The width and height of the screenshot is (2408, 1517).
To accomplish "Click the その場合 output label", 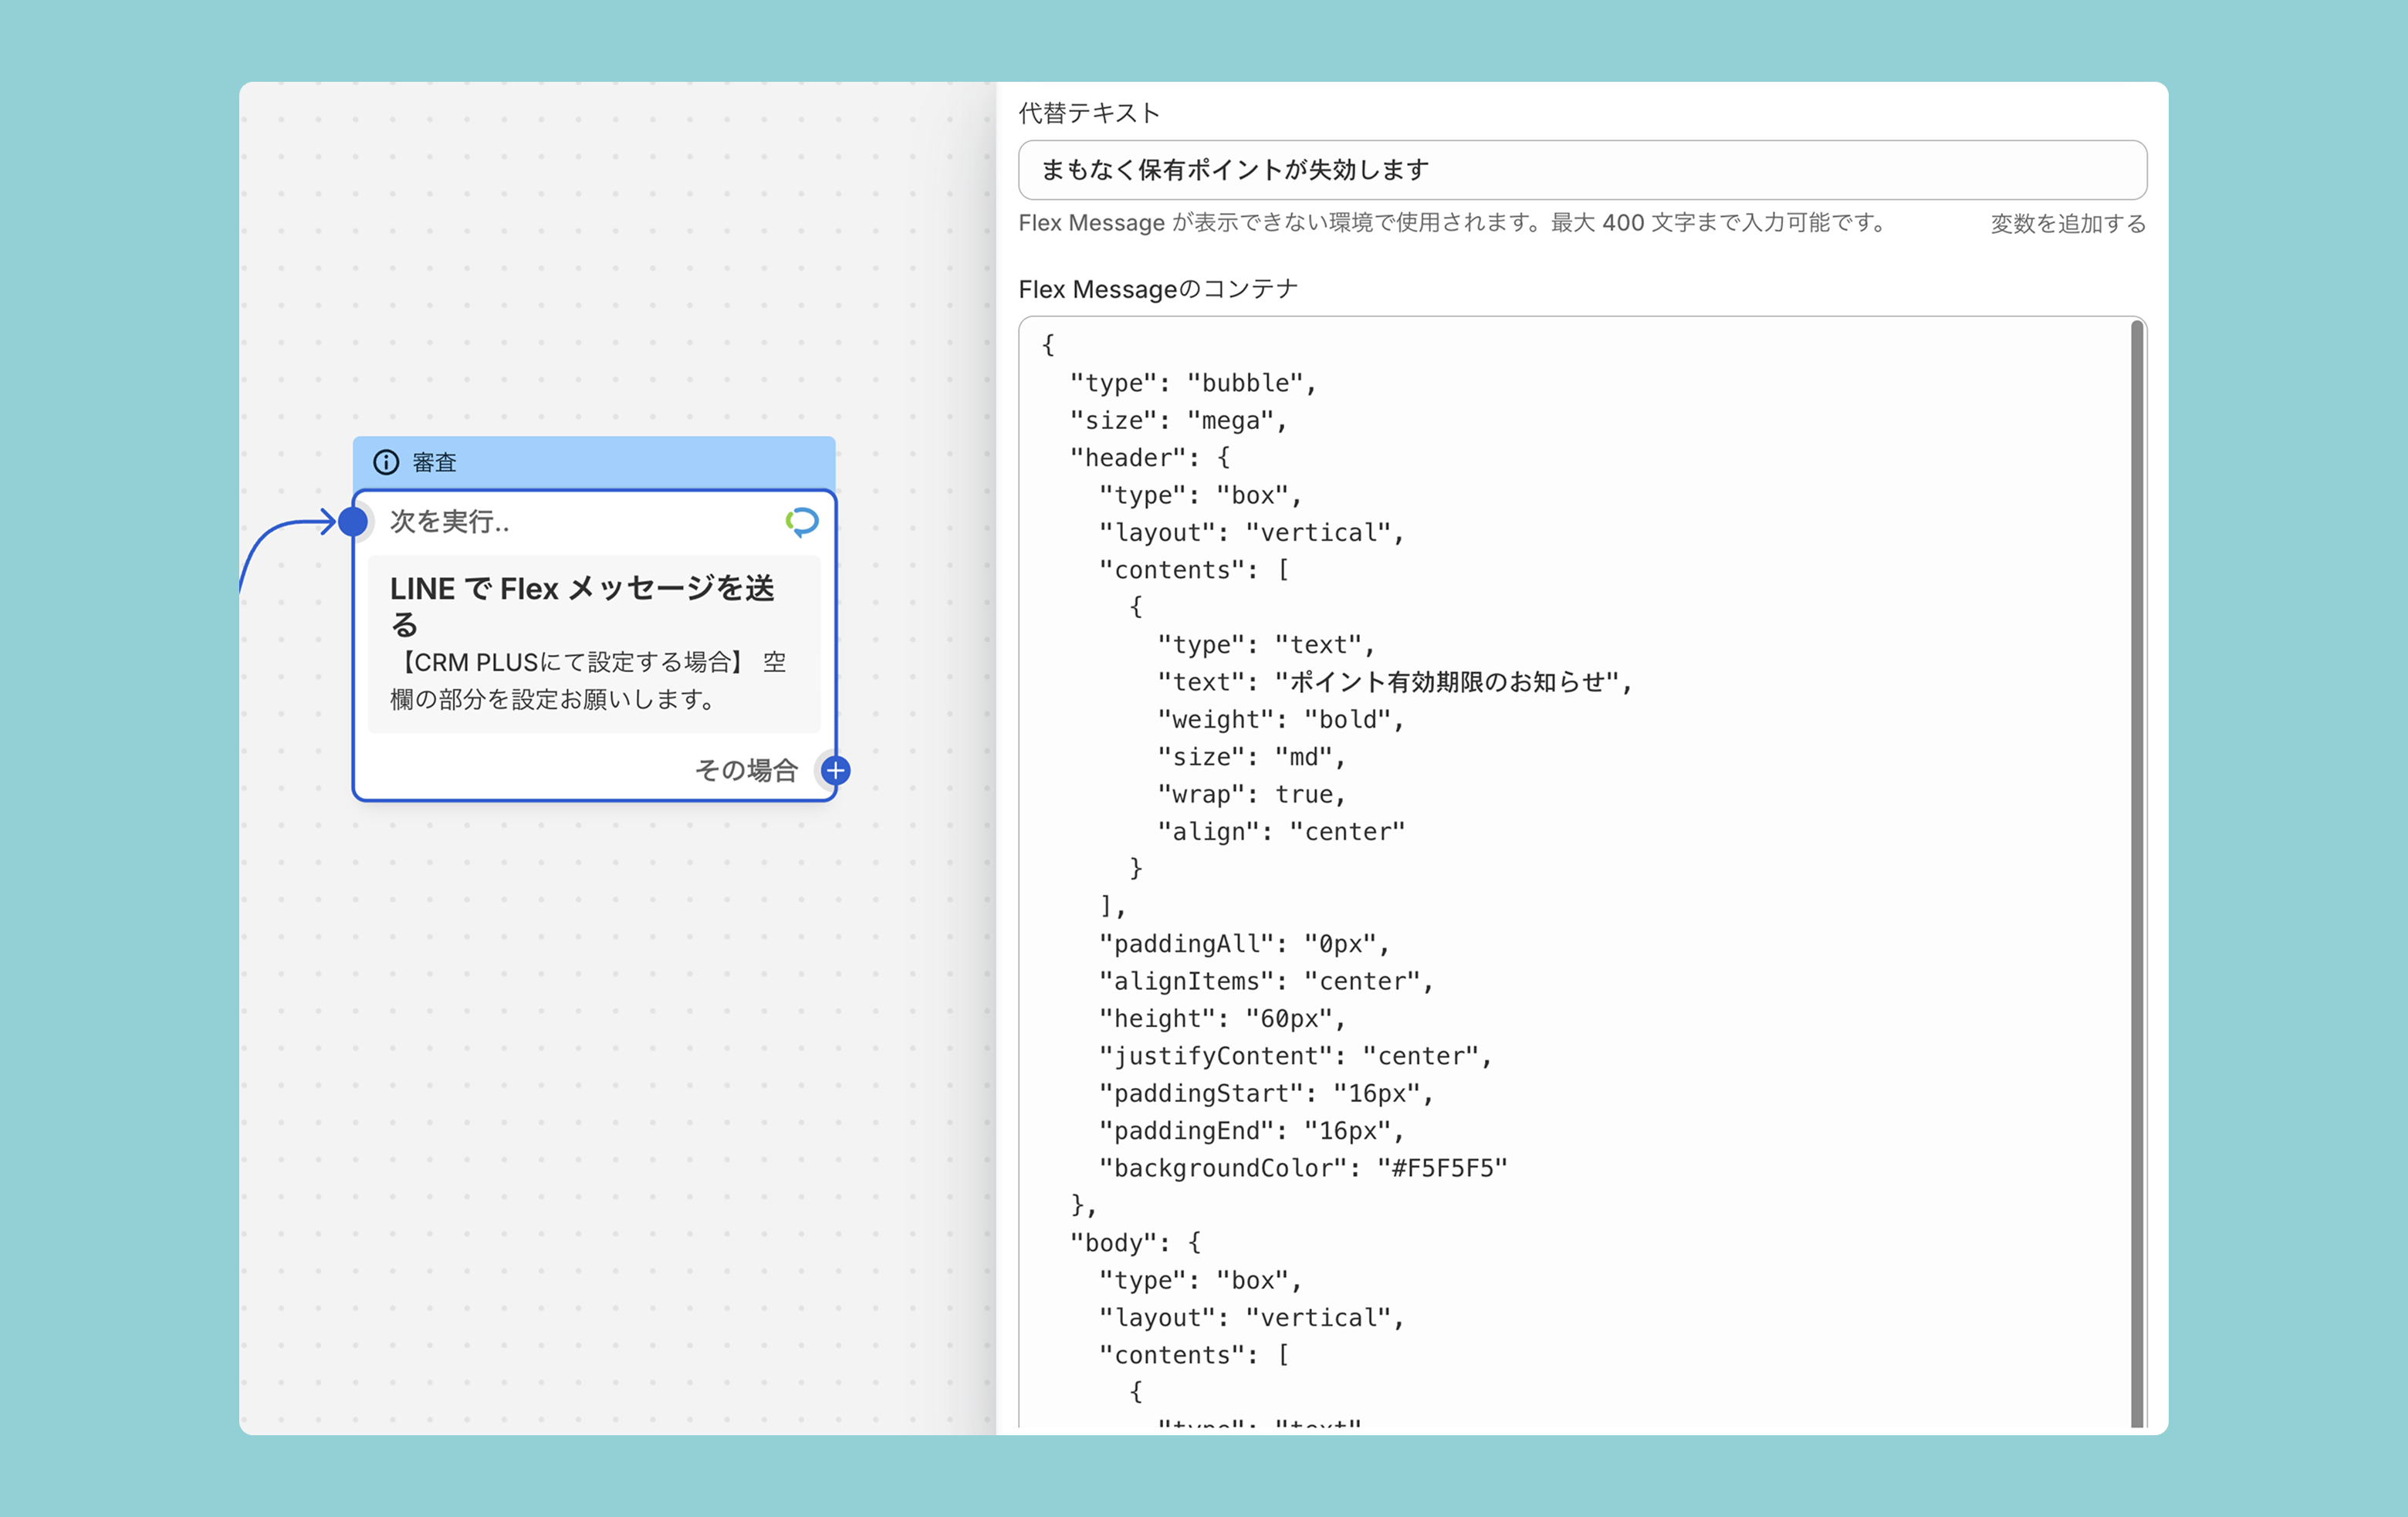I will tap(746, 770).
